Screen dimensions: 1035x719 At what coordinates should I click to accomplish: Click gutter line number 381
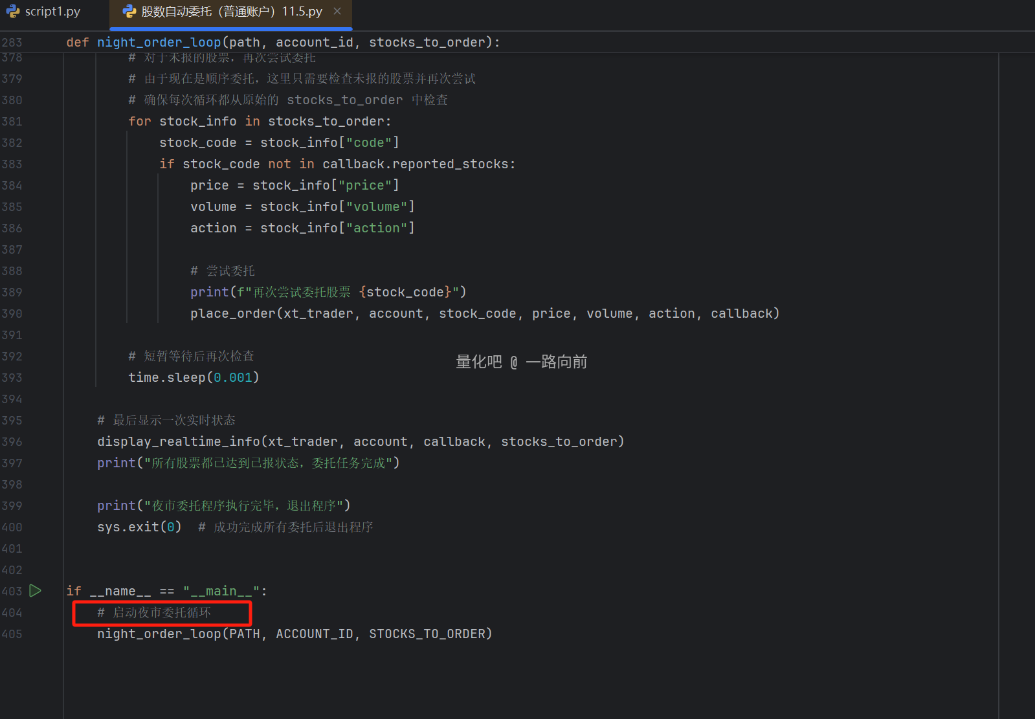point(12,121)
